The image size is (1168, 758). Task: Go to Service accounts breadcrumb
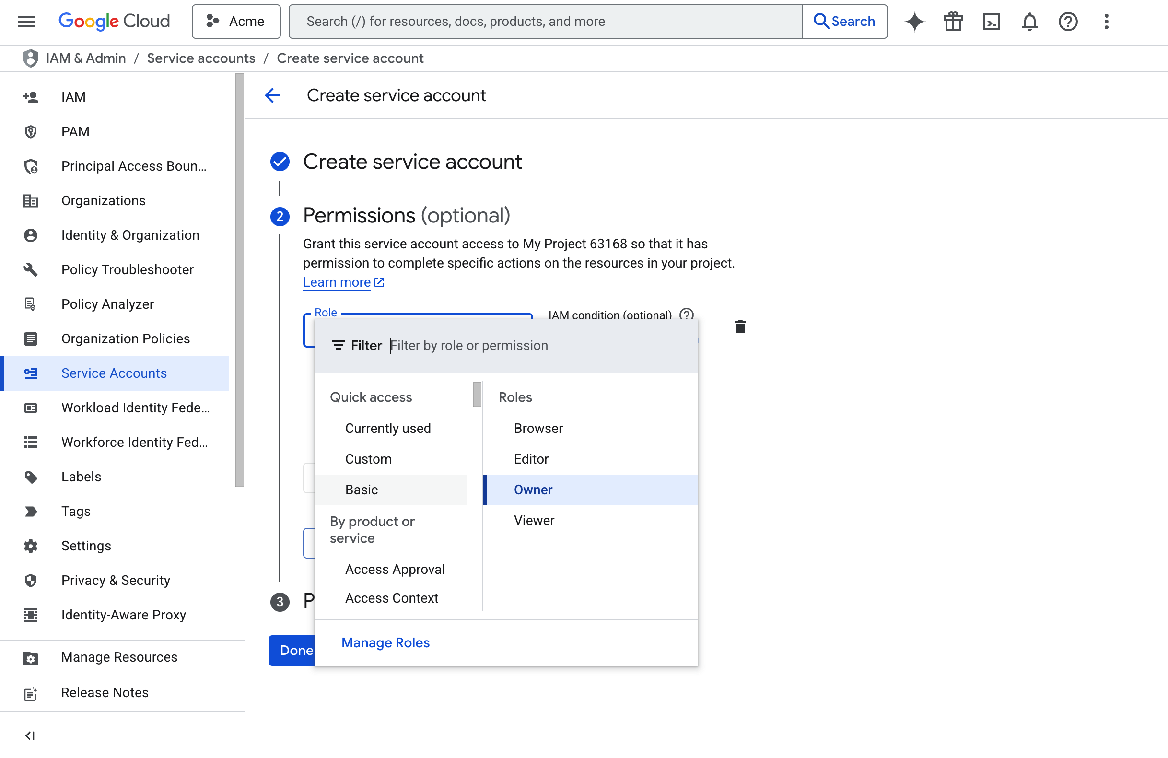coord(201,58)
